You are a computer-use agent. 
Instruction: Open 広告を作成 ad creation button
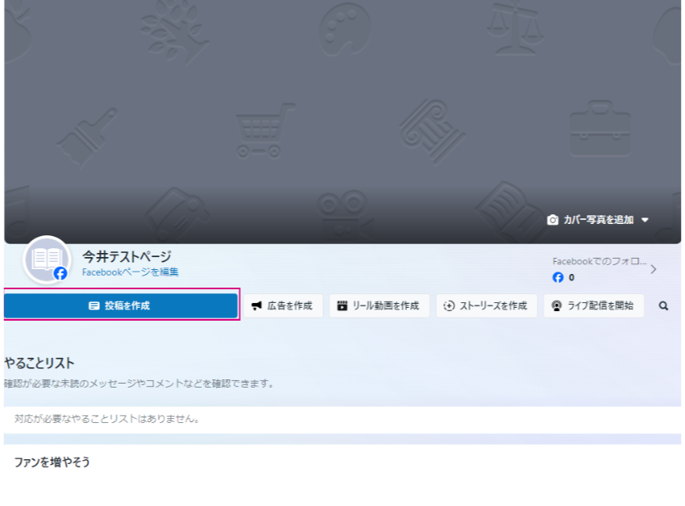tap(283, 305)
